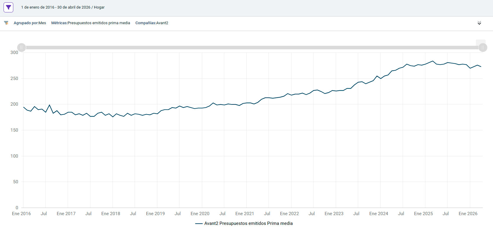
Task: Expand the filter details with double chevron
Action: point(479,23)
